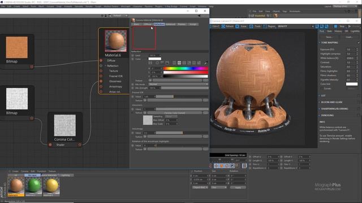Click the hue gradient slider
This screenshot has height=203, width=362.
(x=186, y=68)
